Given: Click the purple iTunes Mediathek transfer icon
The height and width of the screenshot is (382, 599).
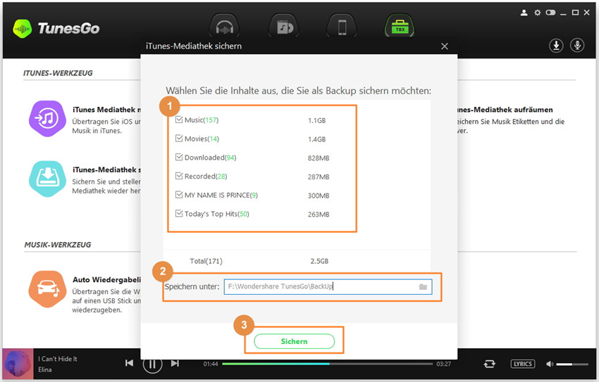Looking at the screenshot, I should [47, 119].
